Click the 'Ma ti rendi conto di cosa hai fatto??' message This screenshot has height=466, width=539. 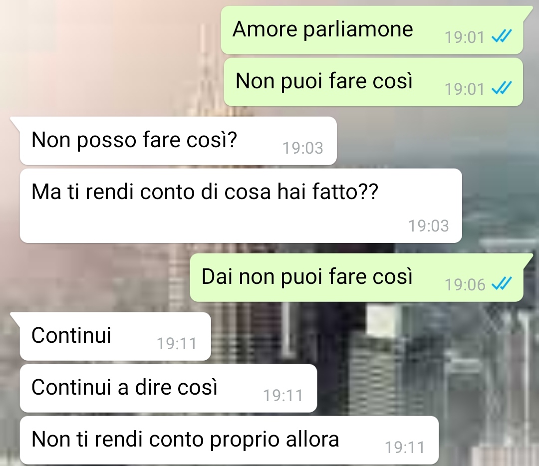(241, 206)
